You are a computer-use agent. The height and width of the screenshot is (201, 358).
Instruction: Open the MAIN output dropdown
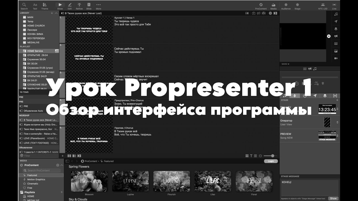coord(285,64)
